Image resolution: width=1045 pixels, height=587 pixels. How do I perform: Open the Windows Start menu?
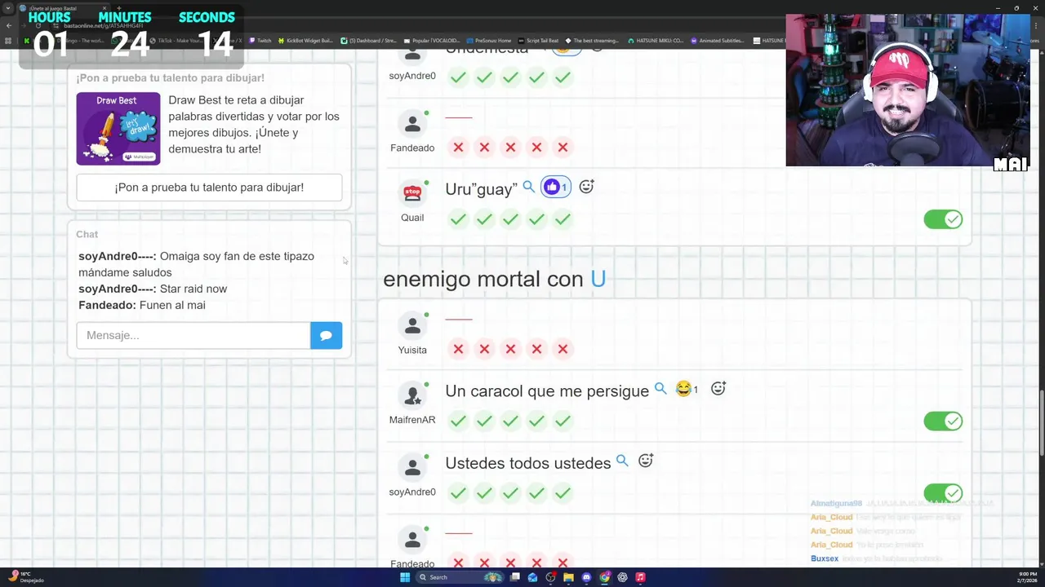tap(405, 577)
